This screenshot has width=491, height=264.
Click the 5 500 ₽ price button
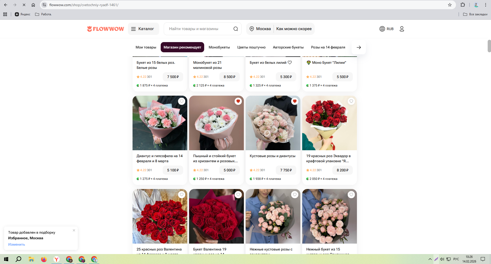click(343, 77)
